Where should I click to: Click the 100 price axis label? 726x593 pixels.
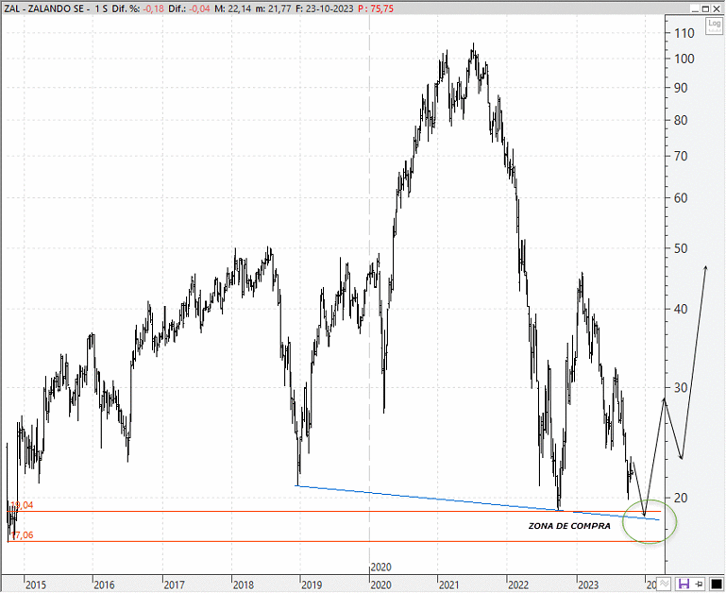click(684, 59)
